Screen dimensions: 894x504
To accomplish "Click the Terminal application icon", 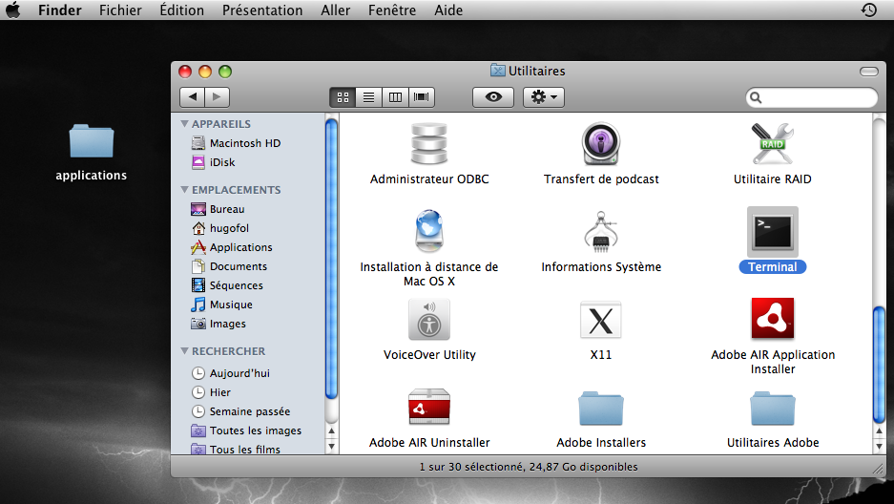I will [773, 231].
